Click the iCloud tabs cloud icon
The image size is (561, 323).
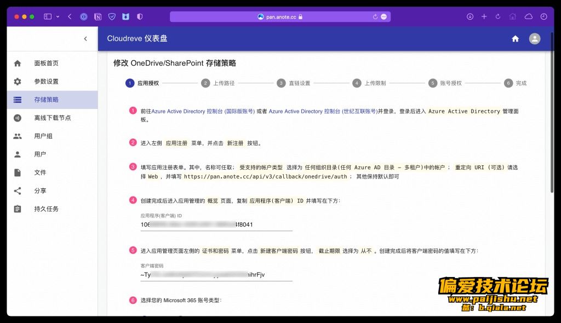[529, 16]
